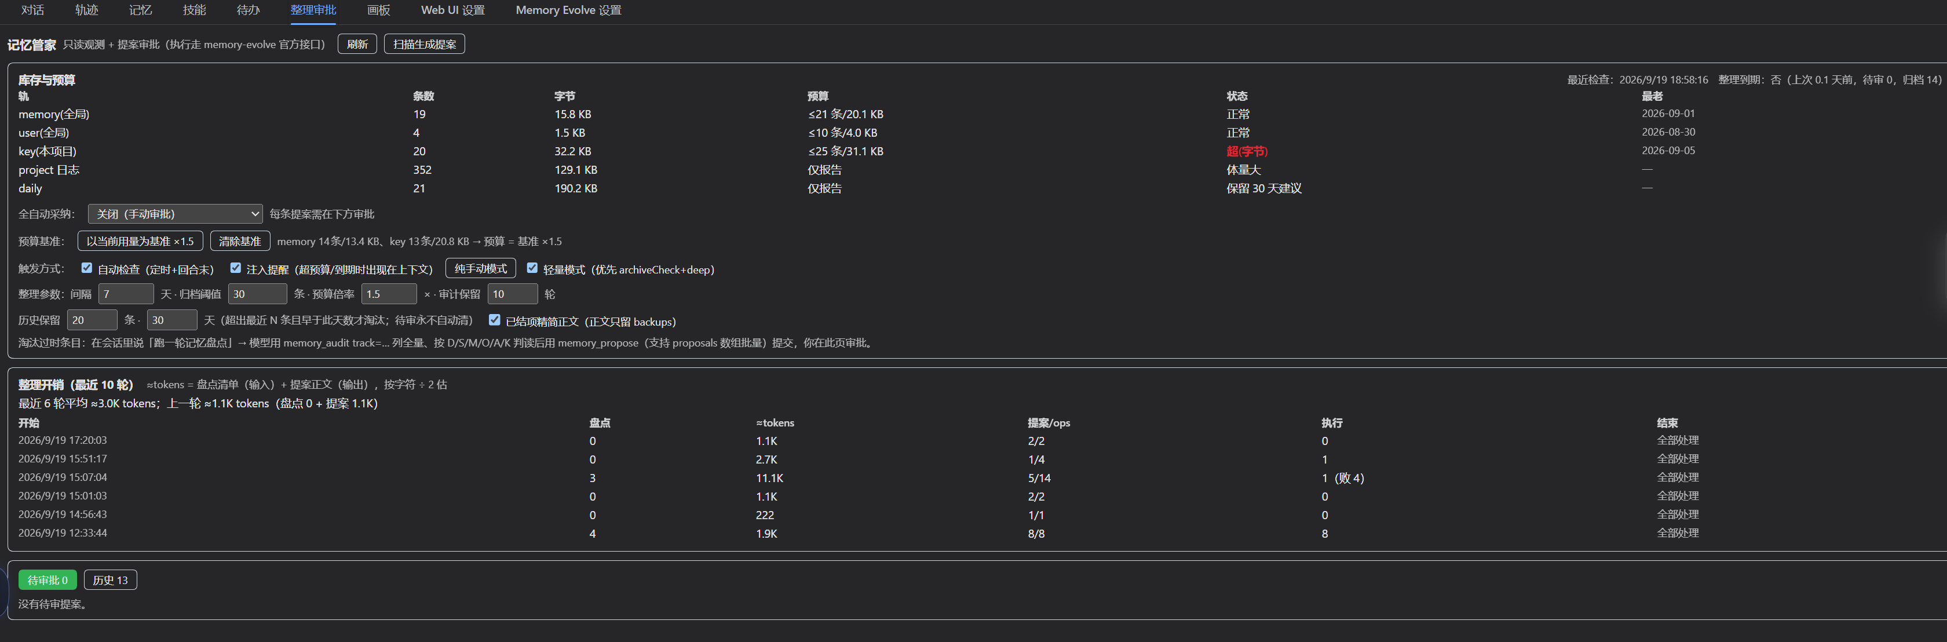1947x642 pixels.
Task: Focus the 审计保留 rounds input field
Action: coord(513,294)
